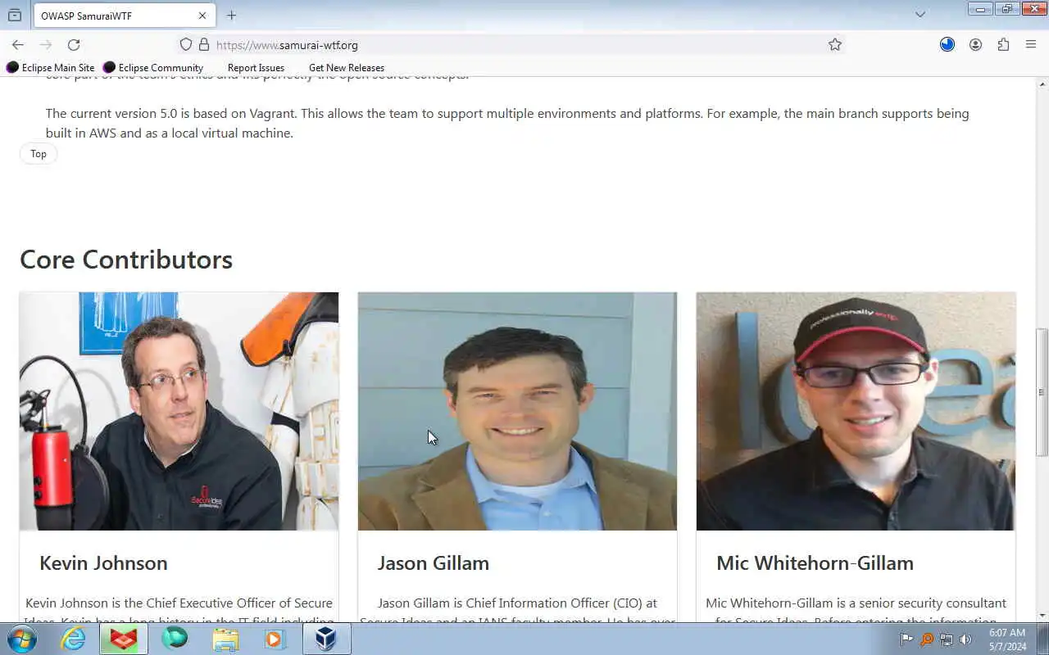Screen dimensions: 1049x655
Task: Click the page's vertical scrollbar thumb
Action: click(1042, 392)
